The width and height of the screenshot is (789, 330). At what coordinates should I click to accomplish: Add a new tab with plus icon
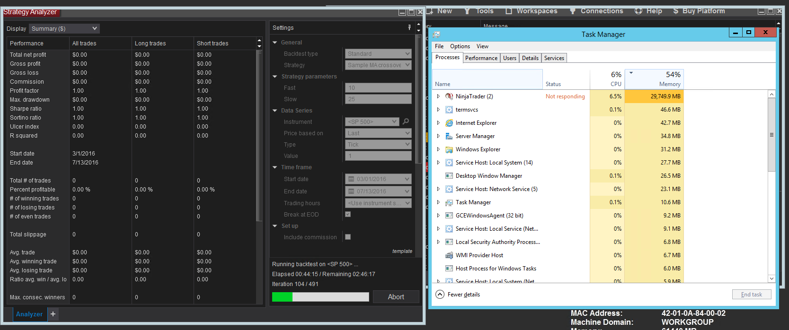53,314
